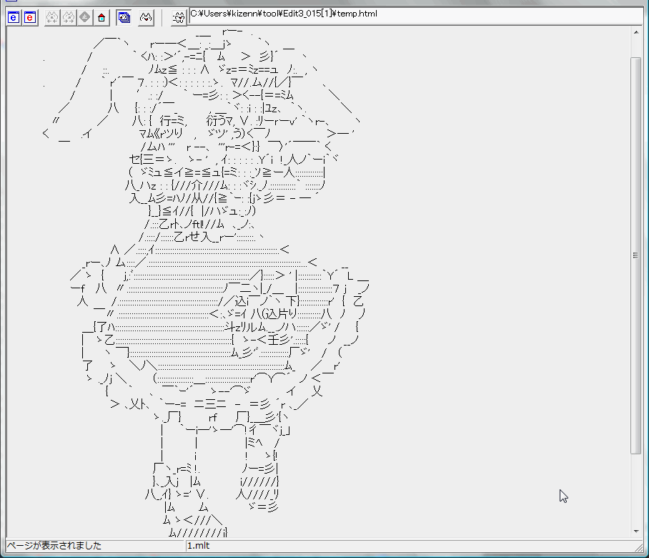Click the cat icon beside address bar
Viewport: 649px width, 558px height.
179,18
